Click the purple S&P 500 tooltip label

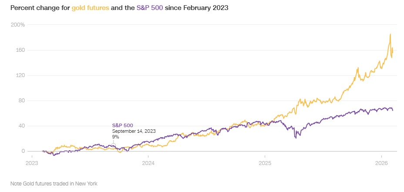(x=122, y=125)
